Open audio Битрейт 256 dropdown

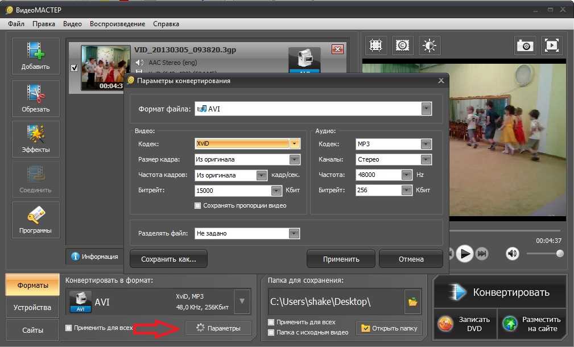tap(406, 190)
